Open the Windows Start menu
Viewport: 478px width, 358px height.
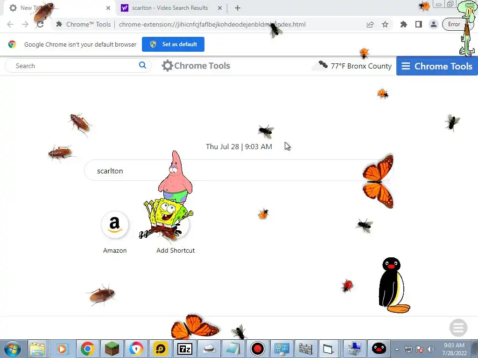(13, 349)
